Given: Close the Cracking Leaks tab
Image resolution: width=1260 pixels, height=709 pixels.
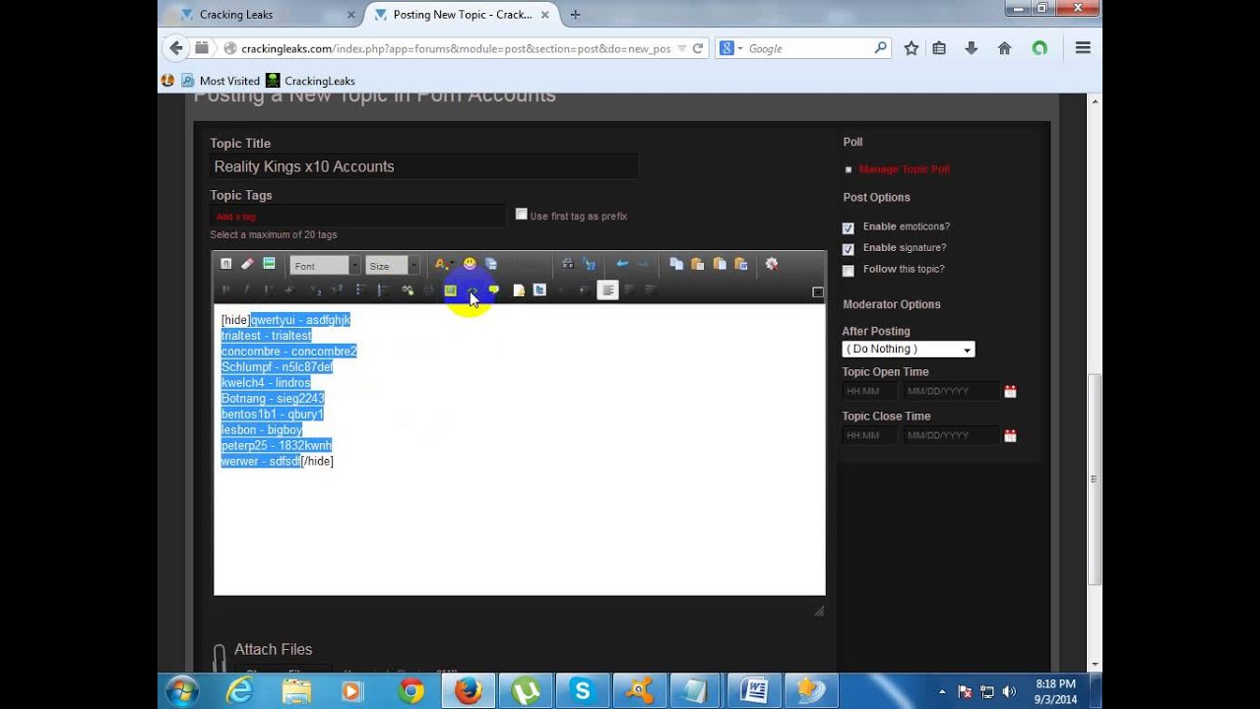Looking at the screenshot, I should [x=351, y=15].
